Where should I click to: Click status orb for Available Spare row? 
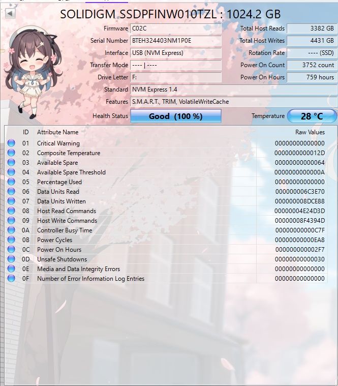[11, 162]
